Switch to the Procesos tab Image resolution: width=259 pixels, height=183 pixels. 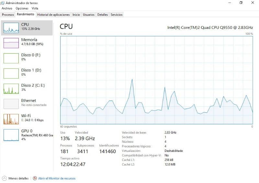[x=8, y=15]
